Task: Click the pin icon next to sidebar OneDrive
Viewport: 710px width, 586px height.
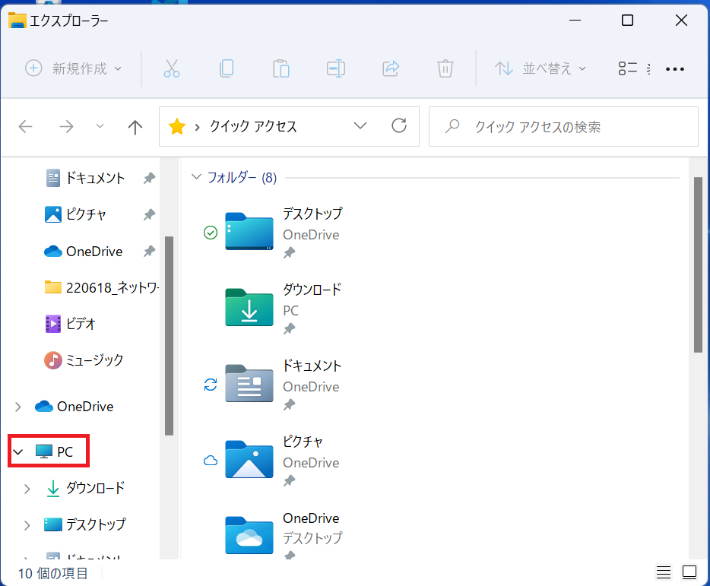Action: (x=150, y=251)
